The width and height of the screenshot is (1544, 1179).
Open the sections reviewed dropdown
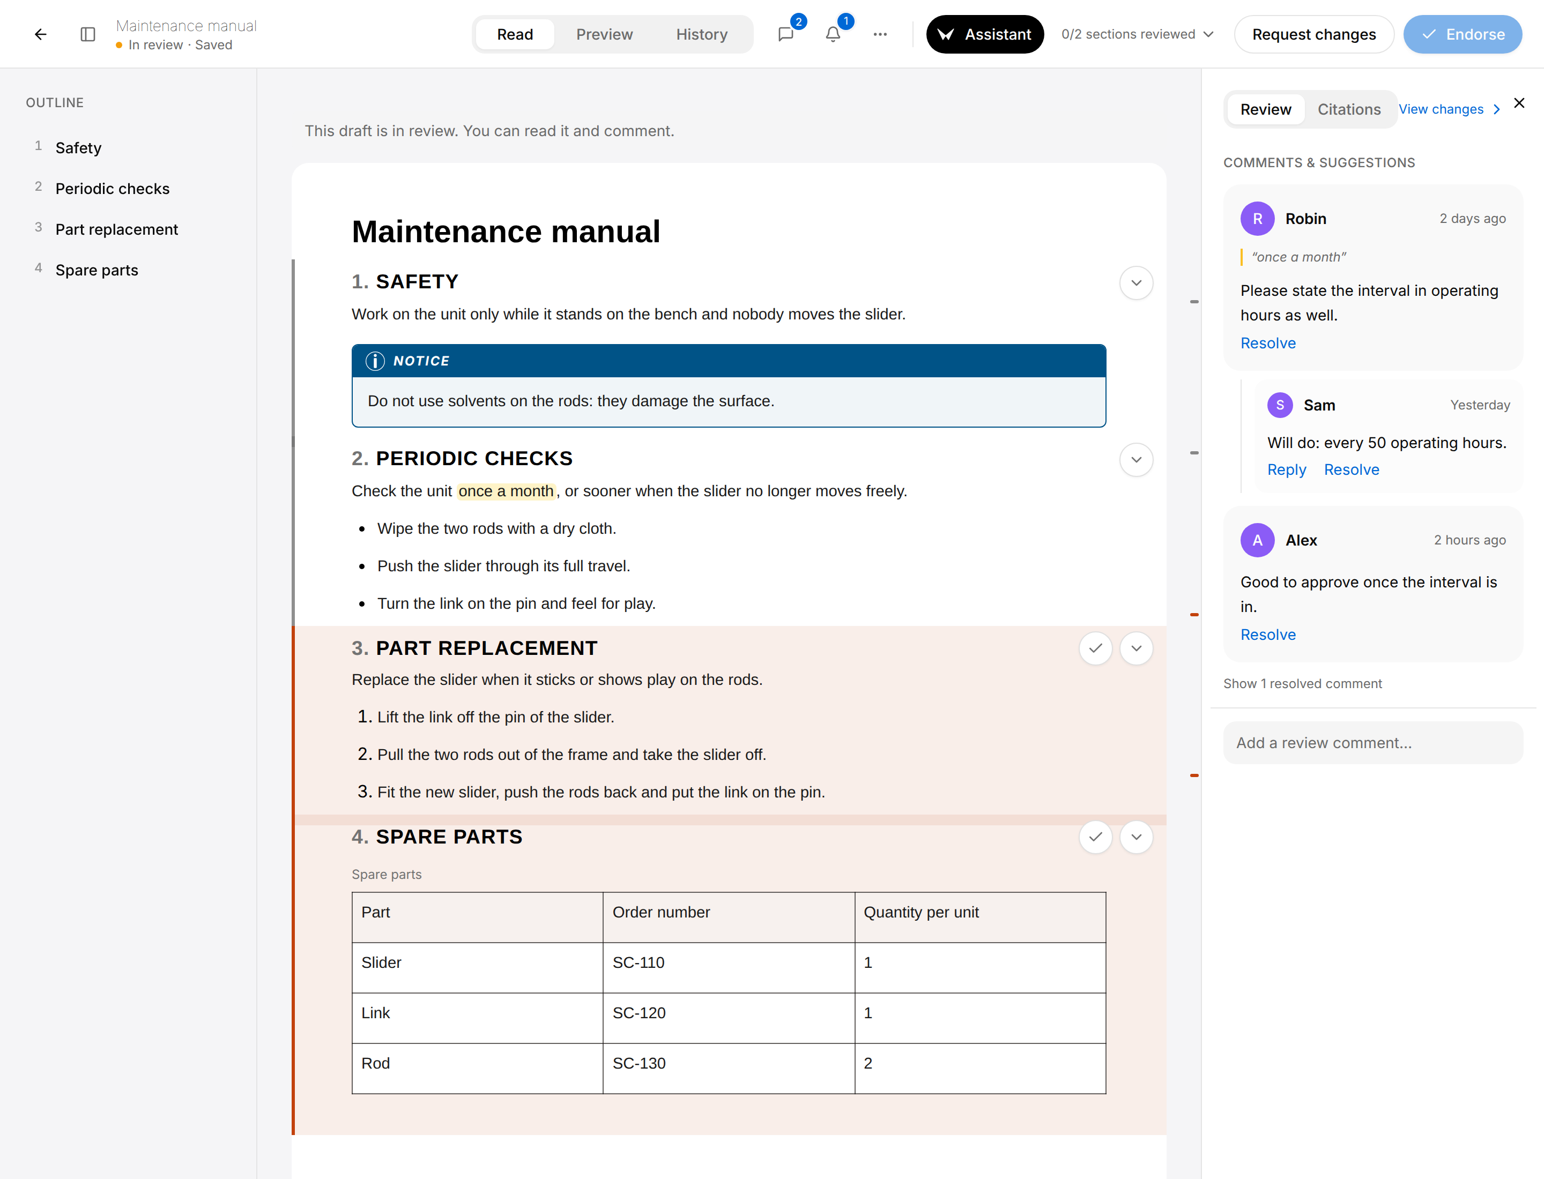tap(1138, 34)
